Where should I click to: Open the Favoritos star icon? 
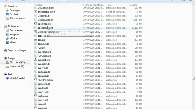pos(5,6)
